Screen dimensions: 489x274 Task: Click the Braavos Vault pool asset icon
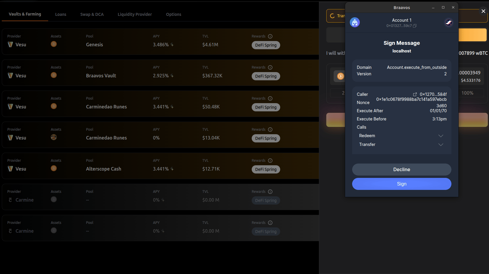(54, 75)
